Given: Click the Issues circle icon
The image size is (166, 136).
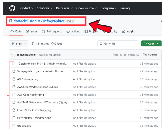Looking at the screenshot, I should click(27, 31).
